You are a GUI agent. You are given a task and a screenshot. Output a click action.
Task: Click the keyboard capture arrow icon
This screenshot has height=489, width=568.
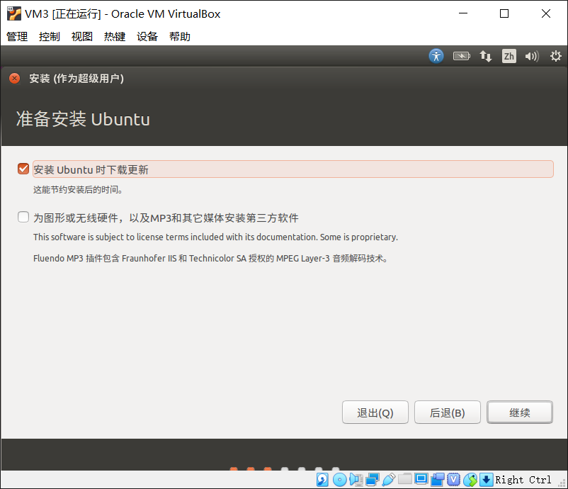point(486,480)
